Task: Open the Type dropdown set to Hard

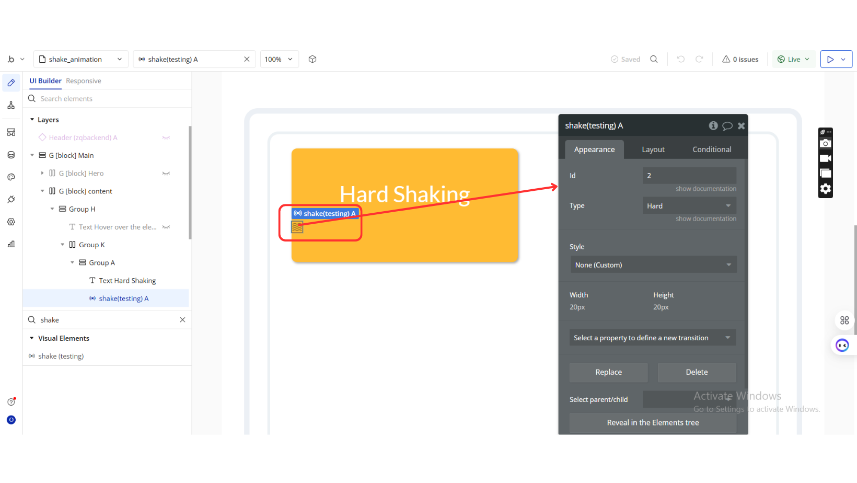Action: [689, 205]
